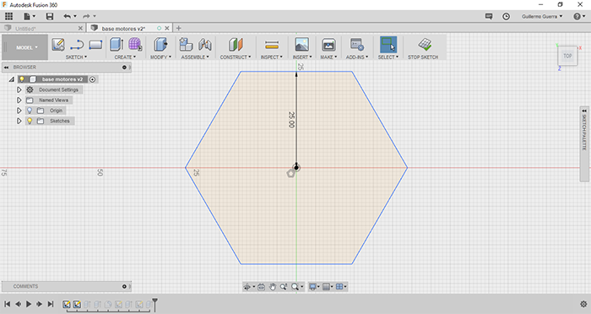Open the Viewports layout dropdown
This screenshot has height=314, width=591.
point(341,287)
